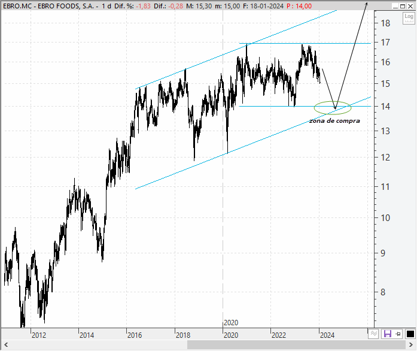The width and height of the screenshot is (417, 351).
Task: Click the 10 price axis label
Action: (x=385, y=218)
